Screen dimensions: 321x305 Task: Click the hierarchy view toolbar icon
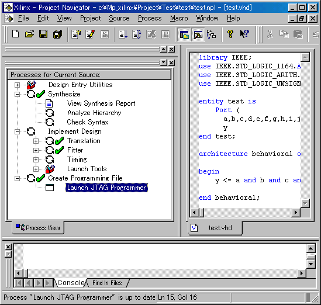pyautogui.click(x=211, y=34)
